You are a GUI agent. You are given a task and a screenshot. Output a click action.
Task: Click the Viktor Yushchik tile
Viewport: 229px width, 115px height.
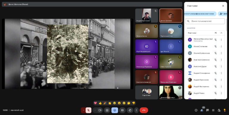tap(171, 62)
